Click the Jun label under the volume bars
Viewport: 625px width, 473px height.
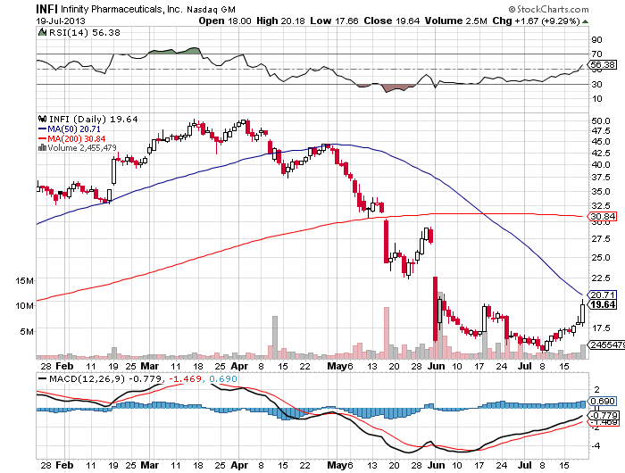pos(437,366)
